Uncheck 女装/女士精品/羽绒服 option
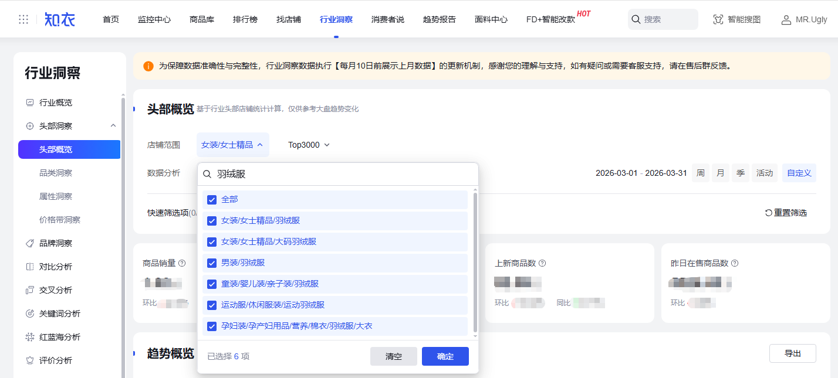Screen dimensions: 838x378 (x=212, y=220)
